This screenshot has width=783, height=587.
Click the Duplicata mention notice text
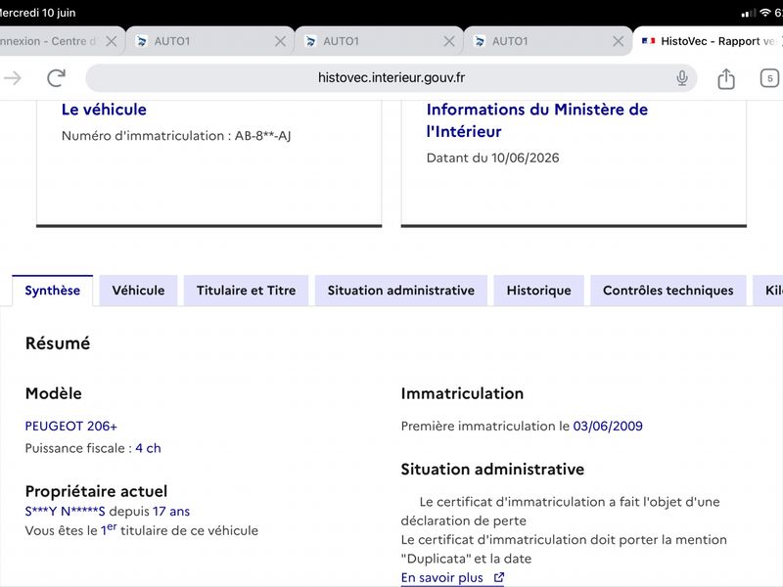[564, 549]
